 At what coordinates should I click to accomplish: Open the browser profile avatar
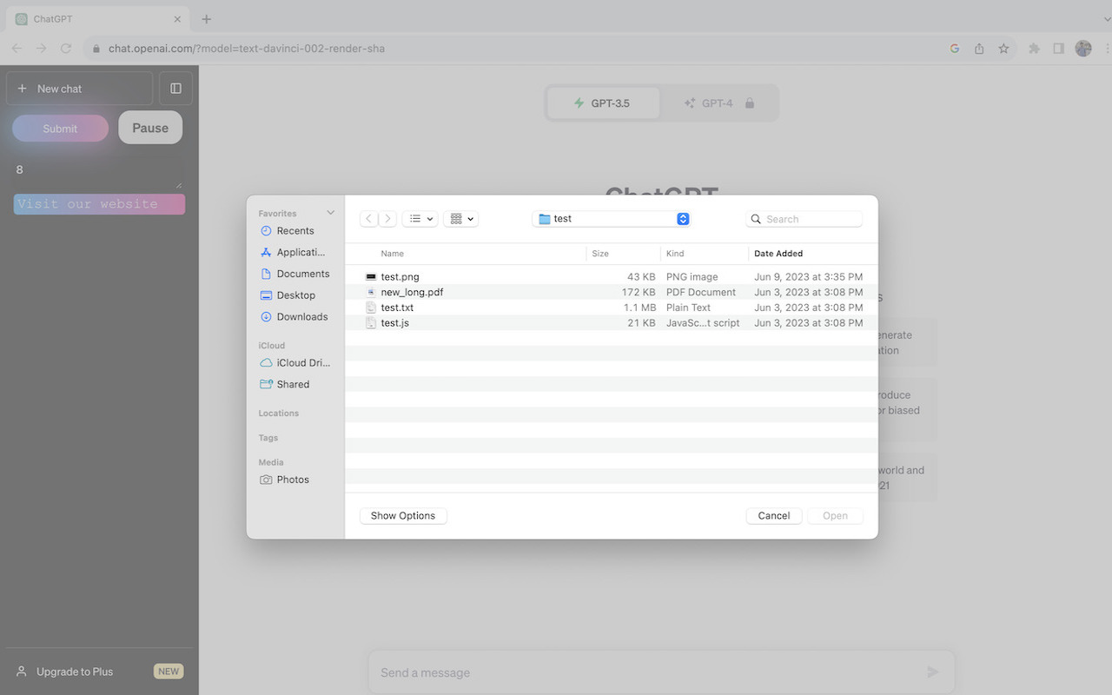tap(1083, 49)
